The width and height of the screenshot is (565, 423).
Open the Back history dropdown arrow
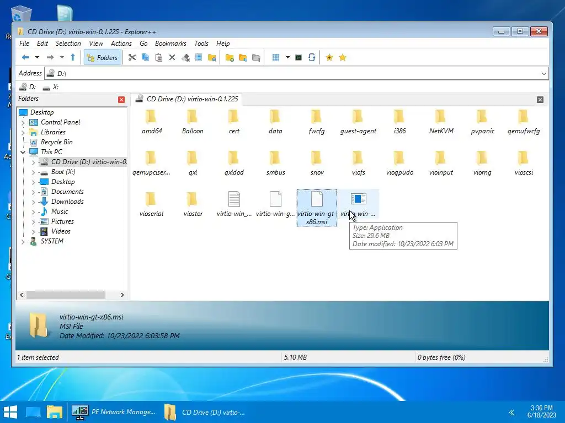coord(37,57)
